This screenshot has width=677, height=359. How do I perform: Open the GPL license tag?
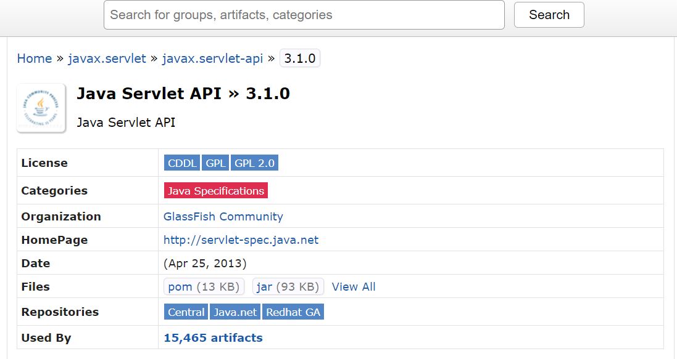pos(215,163)
